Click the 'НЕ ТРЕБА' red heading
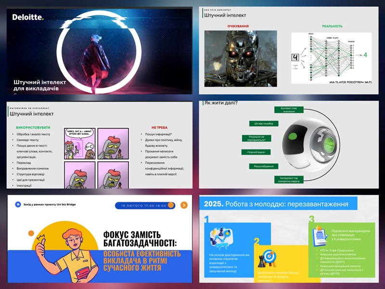 click(159, 128)
